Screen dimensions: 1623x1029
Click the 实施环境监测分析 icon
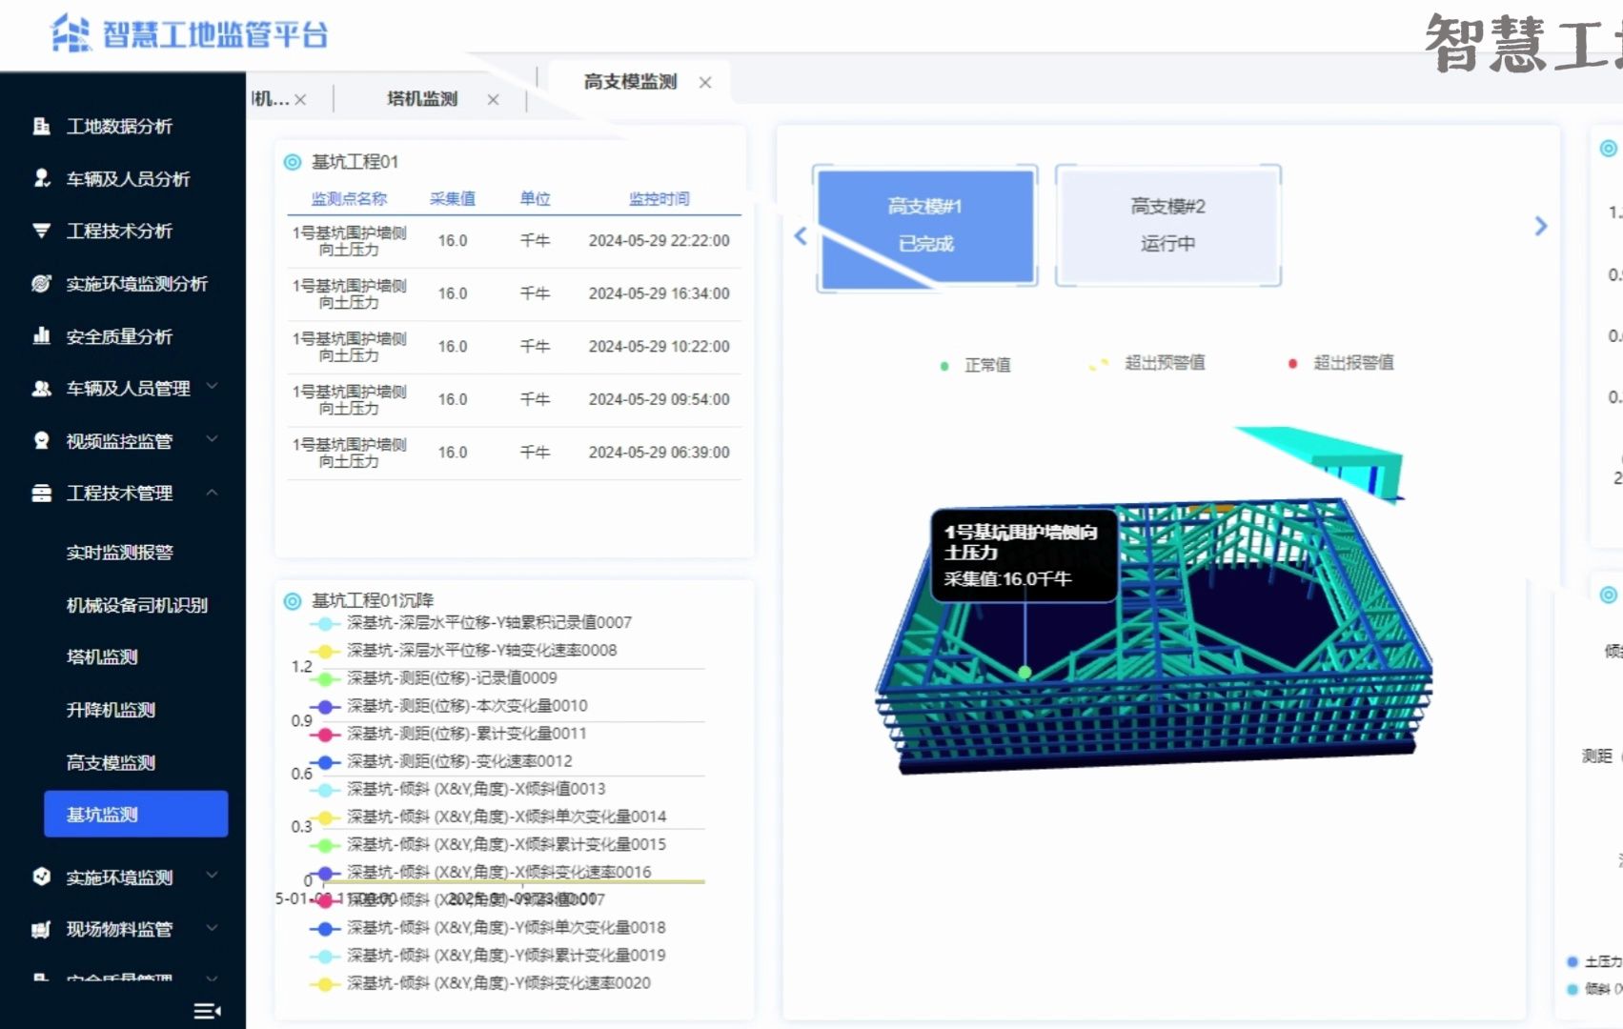pos(41,283)
